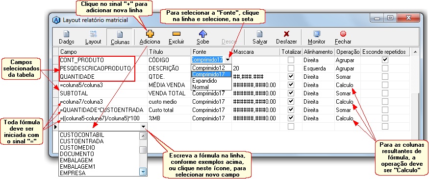Click the Operação column header

pyautogui.click(x=348, y=51)
